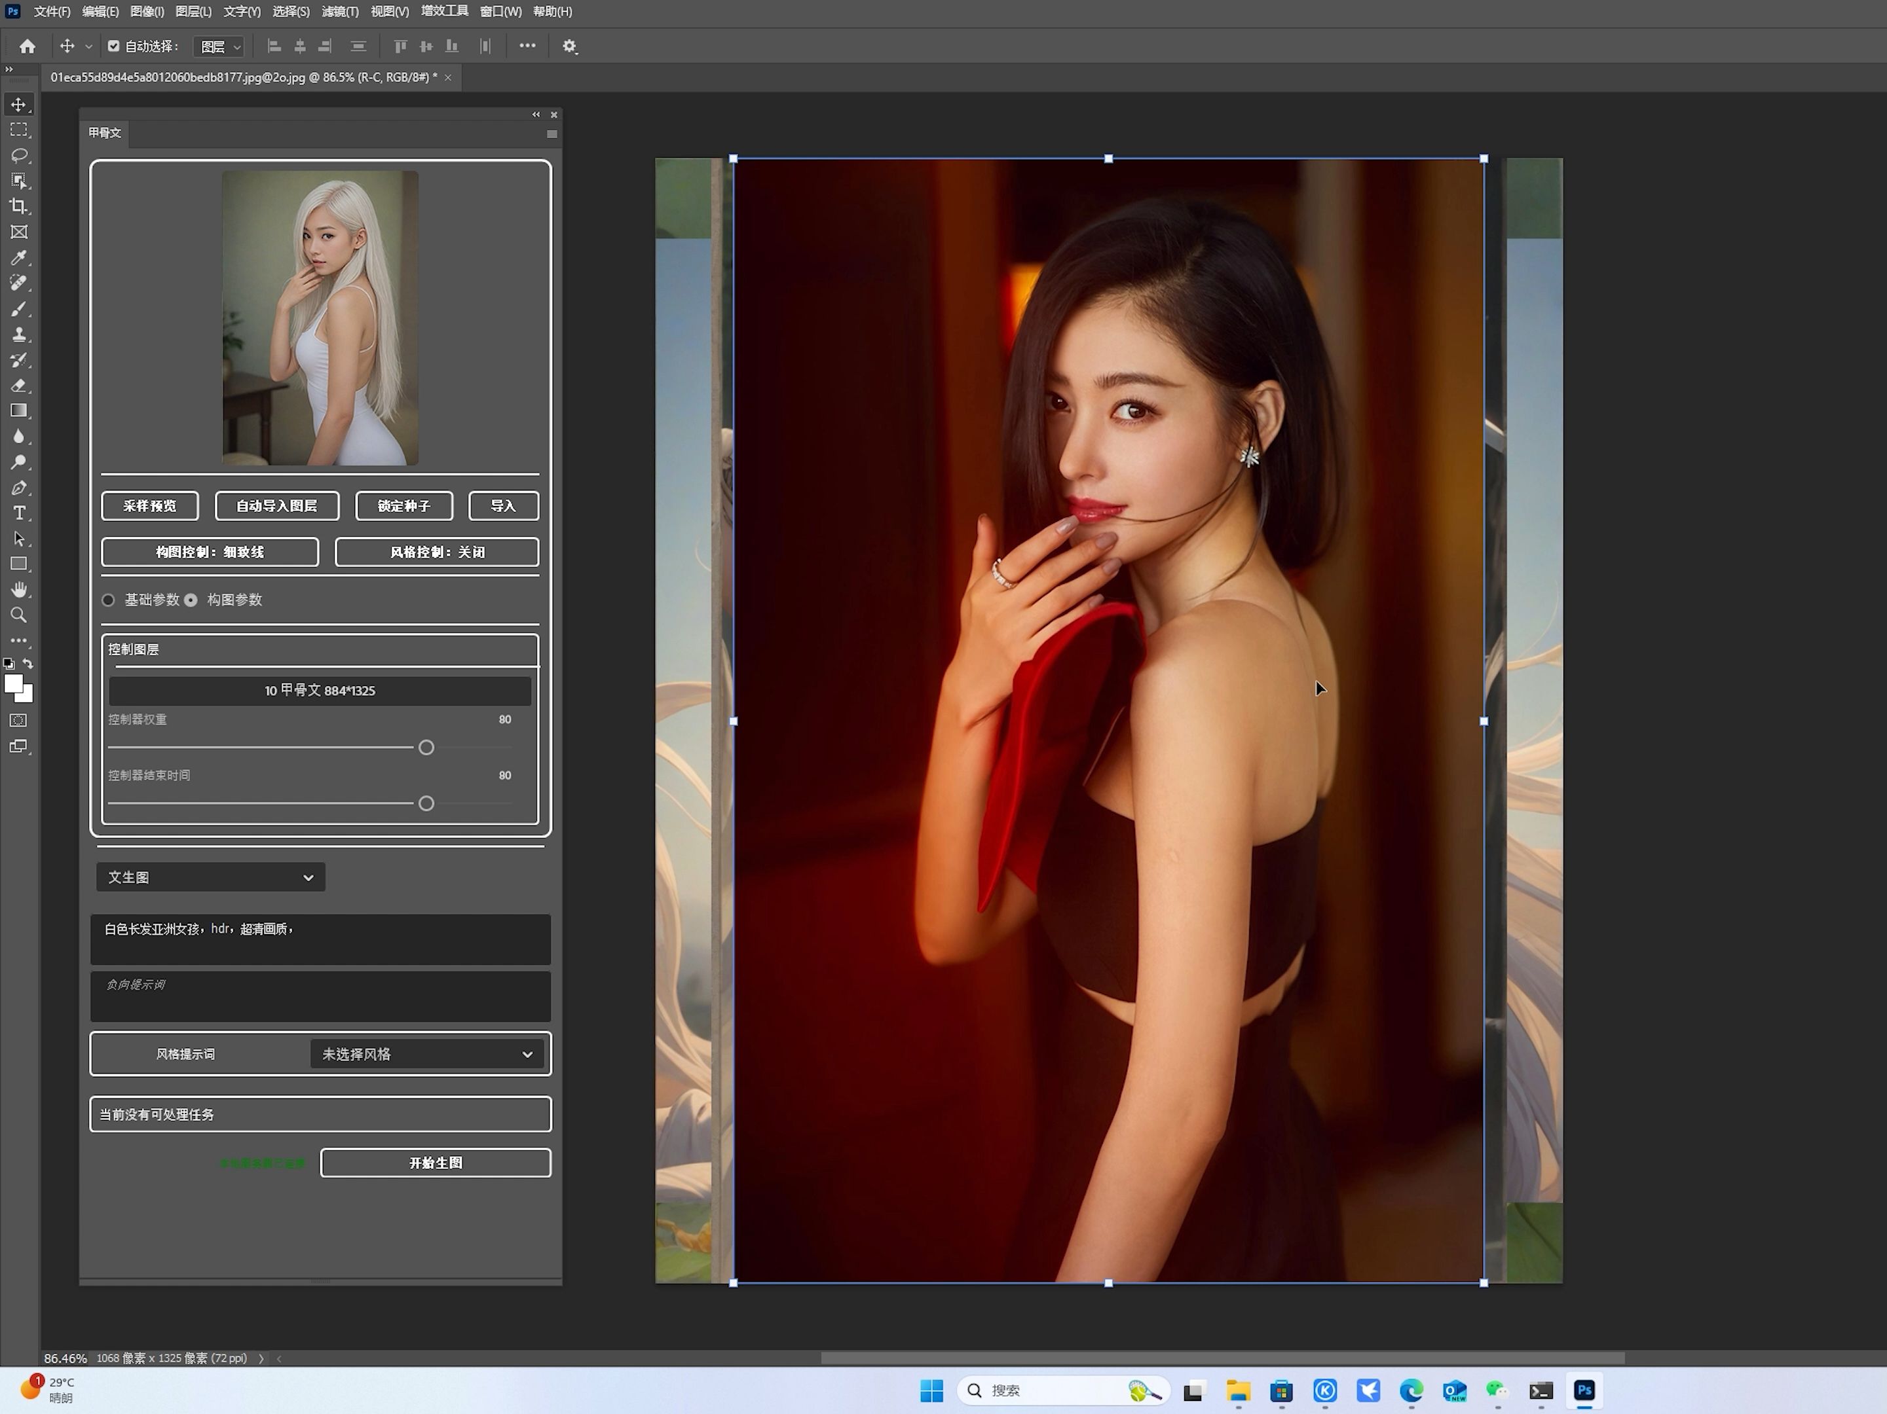
Task: Toggle 风格控制: 关闭 button
Action: pyautogui.click(x=437, y=552)
